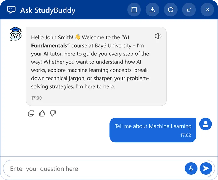The image size is (218, 180).
Task: Download the chat transcript
Action: click(x=152, y=10)
